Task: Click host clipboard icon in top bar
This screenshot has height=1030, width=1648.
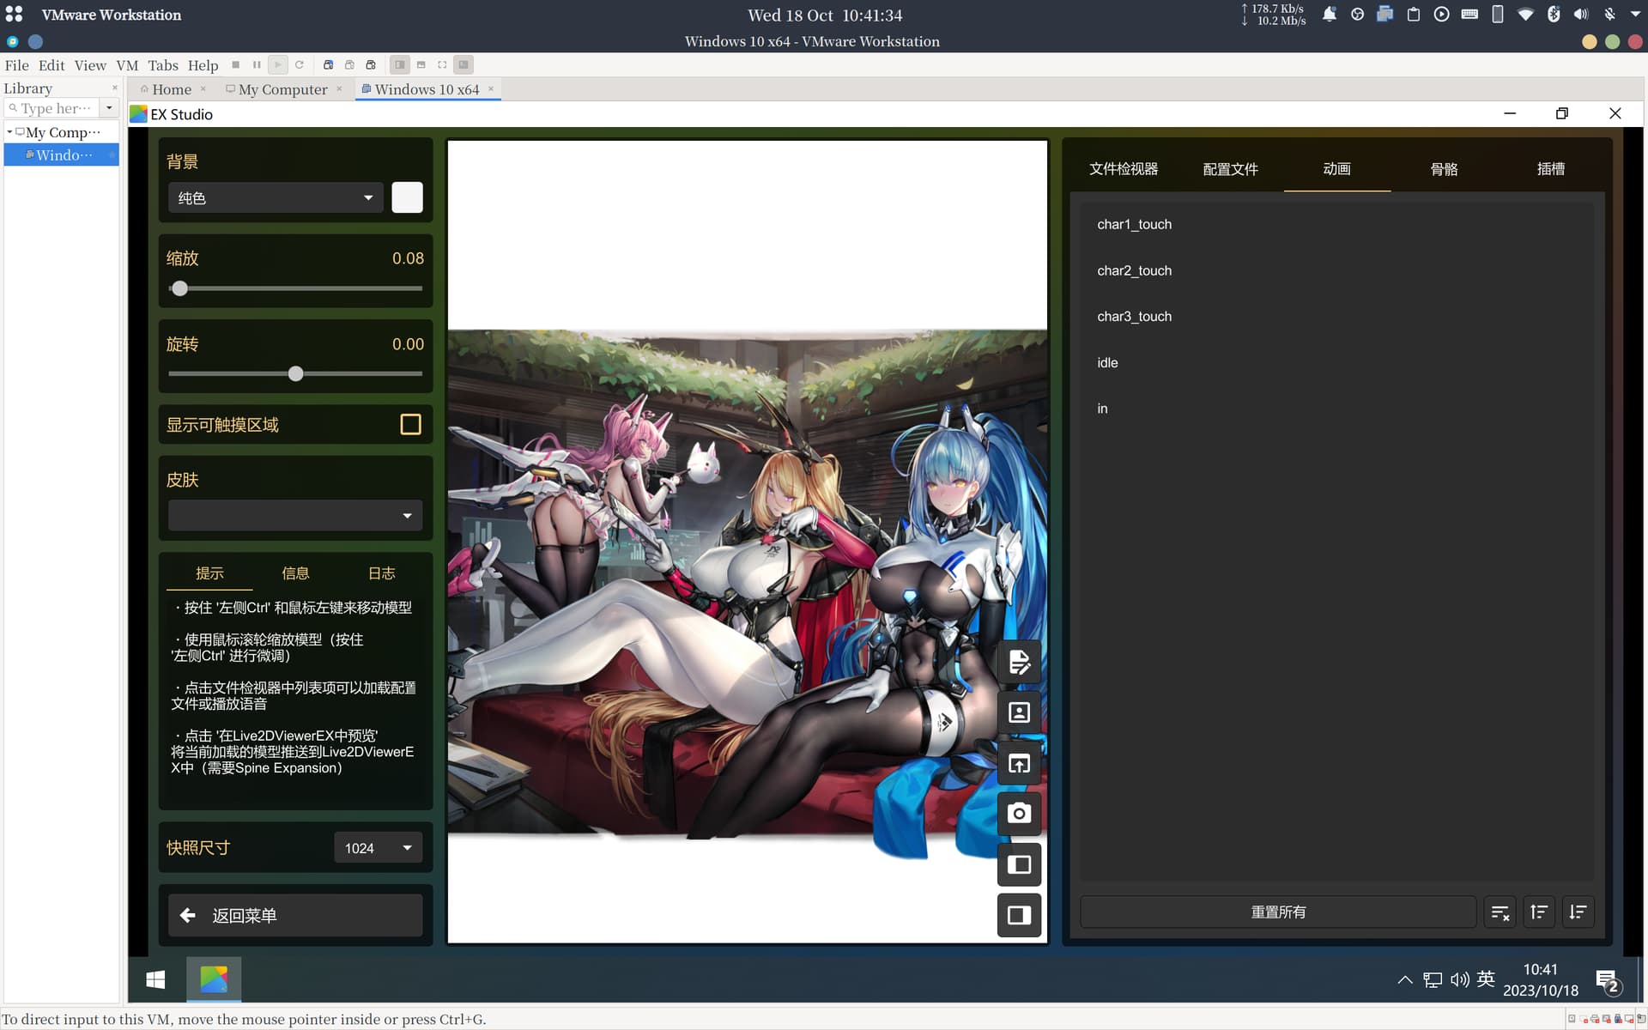Action: pyautogui.click(x=1413, y=15)
